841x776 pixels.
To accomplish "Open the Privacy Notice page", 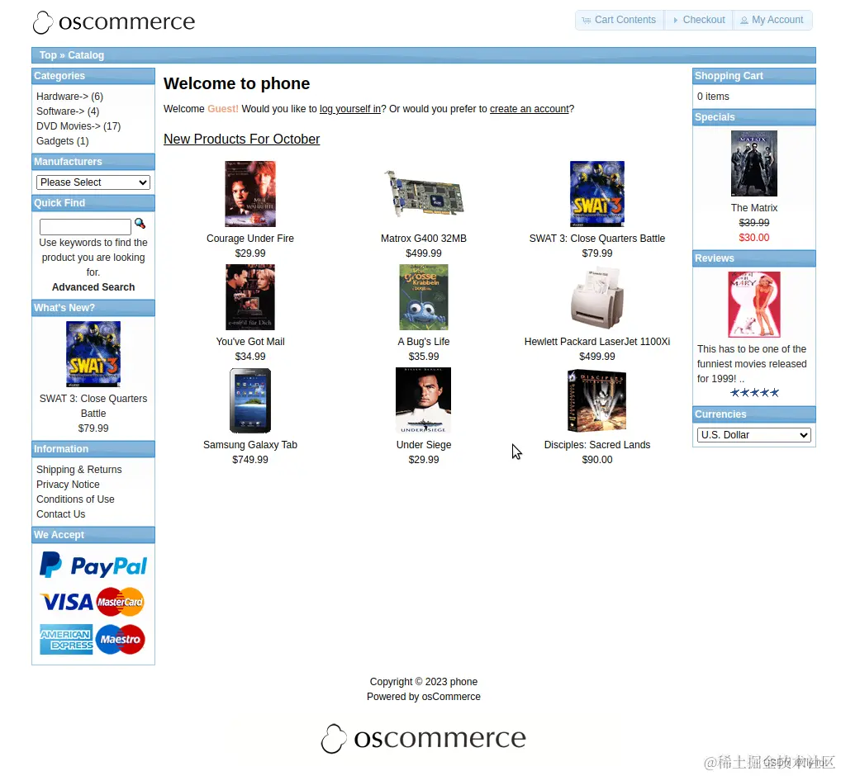I will coord(68,485).
